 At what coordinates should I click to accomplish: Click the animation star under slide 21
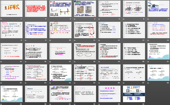(x=148, y=62)
